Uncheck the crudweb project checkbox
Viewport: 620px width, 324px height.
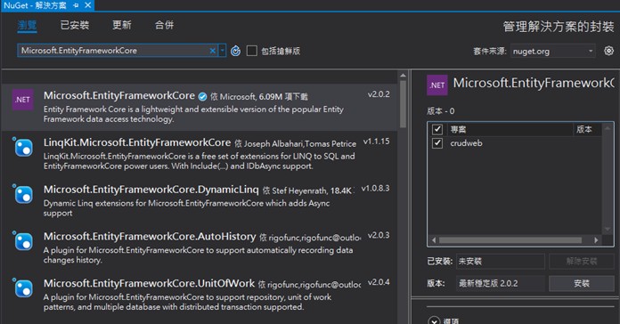tap(436, 143)
